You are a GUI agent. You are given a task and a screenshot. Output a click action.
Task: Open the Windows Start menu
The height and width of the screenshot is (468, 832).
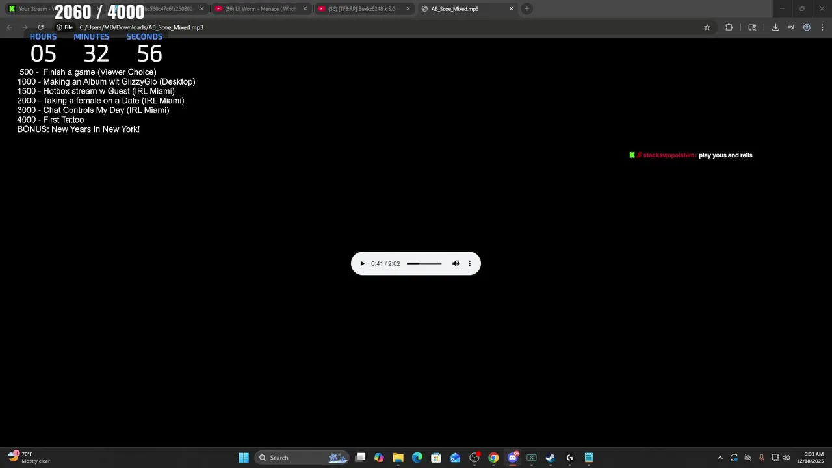[244, 458]
